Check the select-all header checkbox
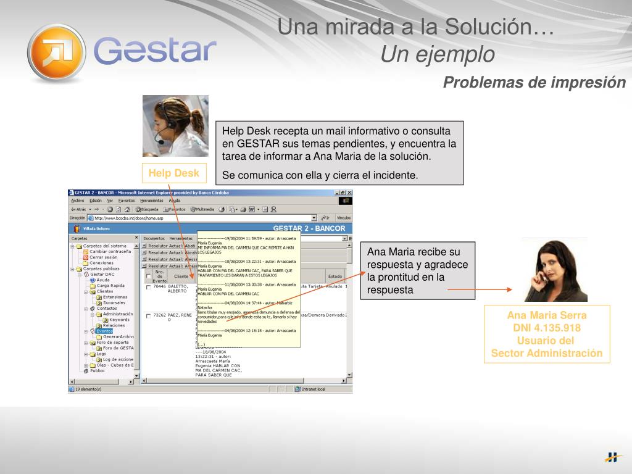The width and height of the screenshot is (632, 474). click(149, 276)
